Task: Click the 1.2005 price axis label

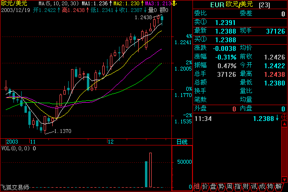Action: [183, 69]
